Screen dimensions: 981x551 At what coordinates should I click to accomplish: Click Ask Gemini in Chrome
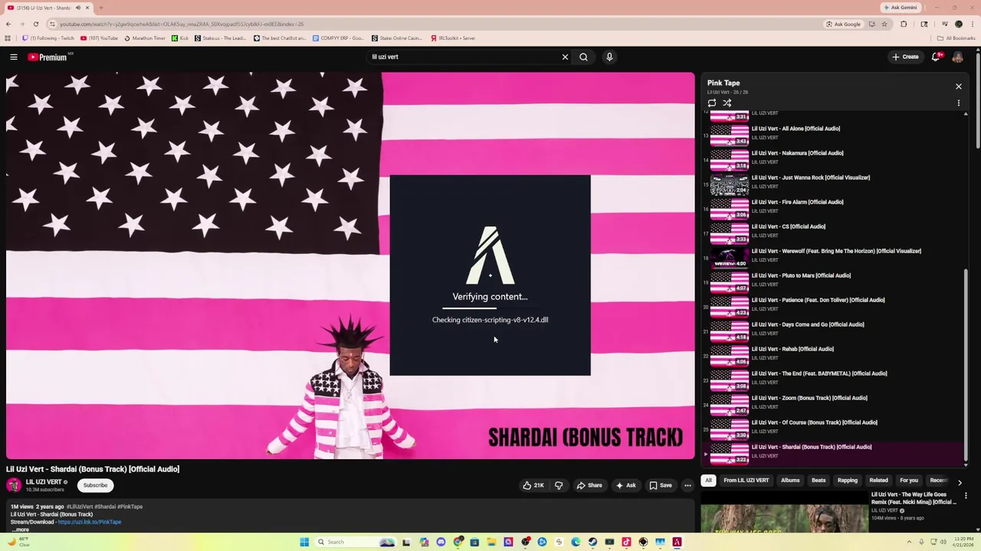pyautogui.click(x=900, y=8)
